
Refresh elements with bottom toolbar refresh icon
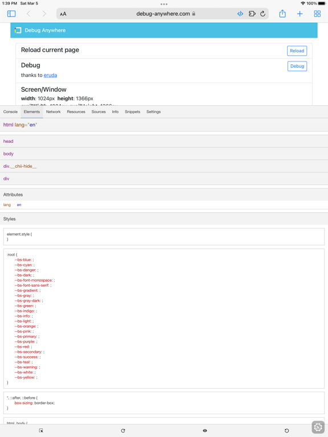[123, 431]
